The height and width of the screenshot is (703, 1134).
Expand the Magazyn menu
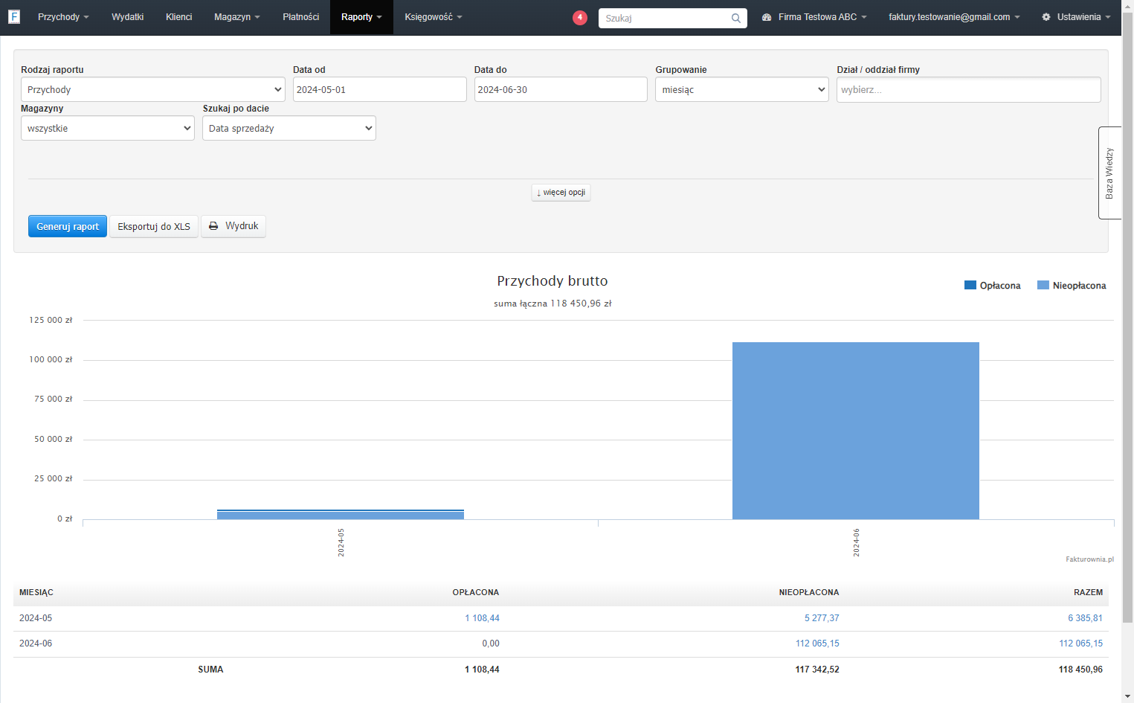pyautogui.click(x=236, y=17)
